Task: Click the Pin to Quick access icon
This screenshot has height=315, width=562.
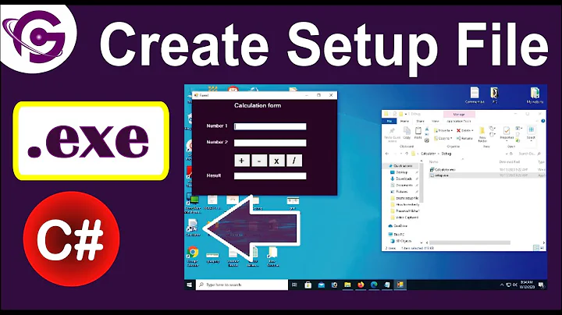Action: click(x=392, y=131)
